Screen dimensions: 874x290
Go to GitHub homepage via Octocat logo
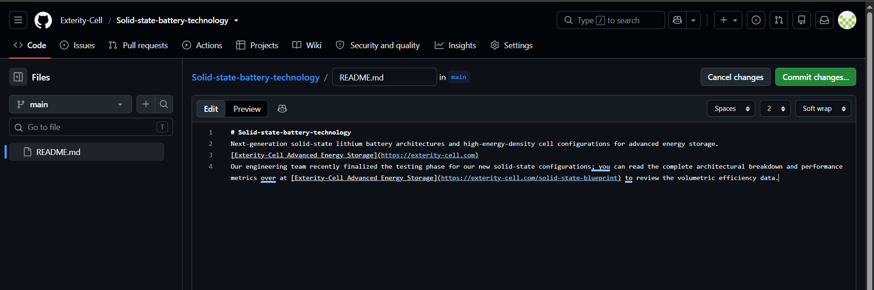(x=43, y=20)
